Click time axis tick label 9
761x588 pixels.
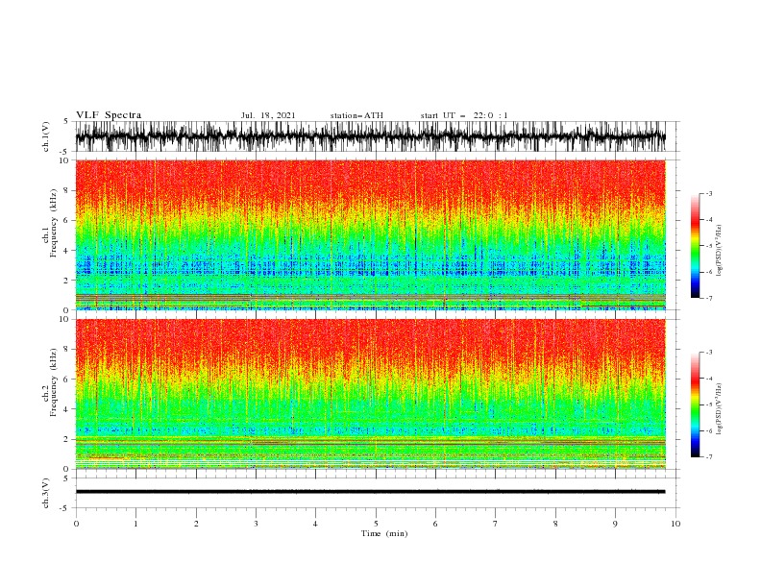pyautogui.click(x=615, y=524)
